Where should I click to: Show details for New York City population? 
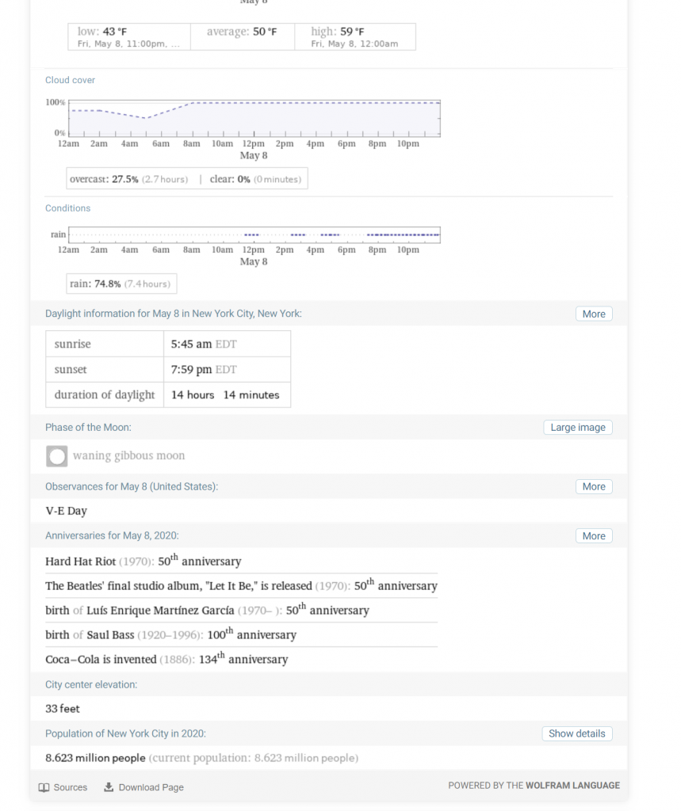click(x=576, y=733)
